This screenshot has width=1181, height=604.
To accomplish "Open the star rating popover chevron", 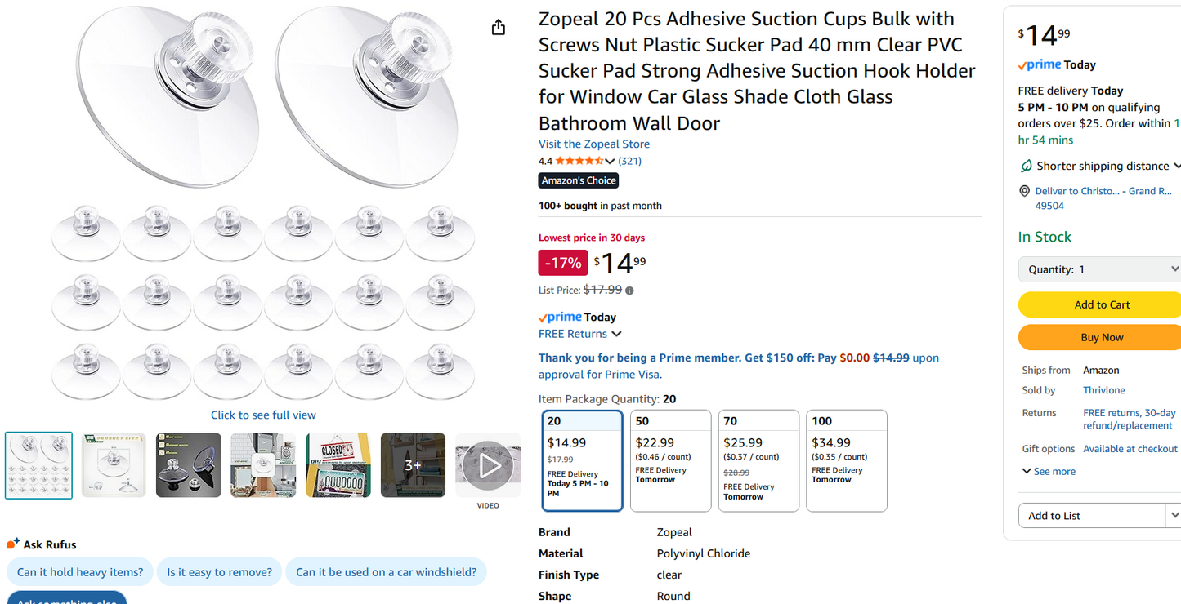I will (x=610, y=162).
